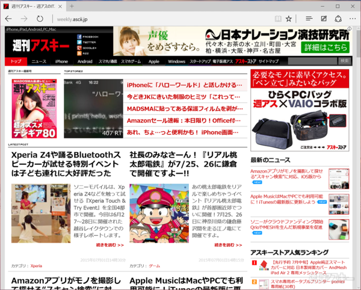Reload the page with refresh icon
This screenshot has height=290, width=361.
click(40, 19)
